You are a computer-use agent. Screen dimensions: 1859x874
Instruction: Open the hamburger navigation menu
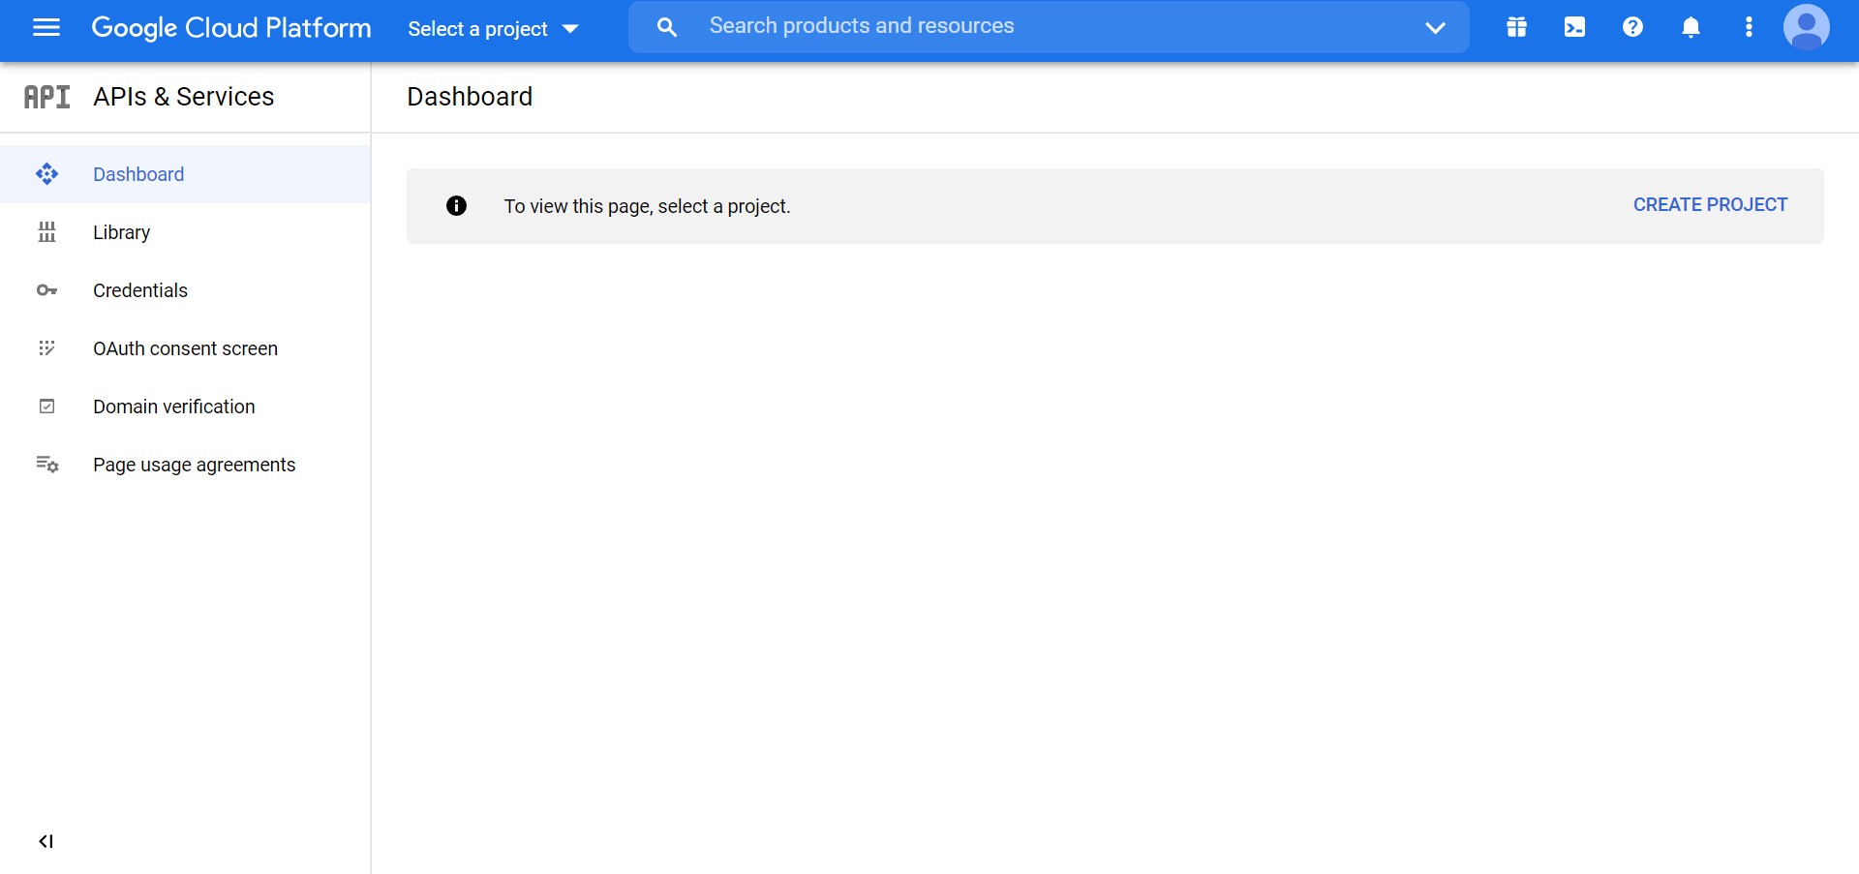46,28
